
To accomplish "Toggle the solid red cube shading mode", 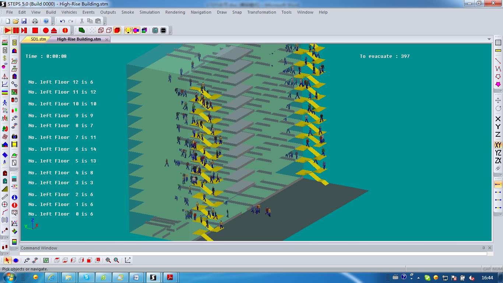I will [117, 30].
